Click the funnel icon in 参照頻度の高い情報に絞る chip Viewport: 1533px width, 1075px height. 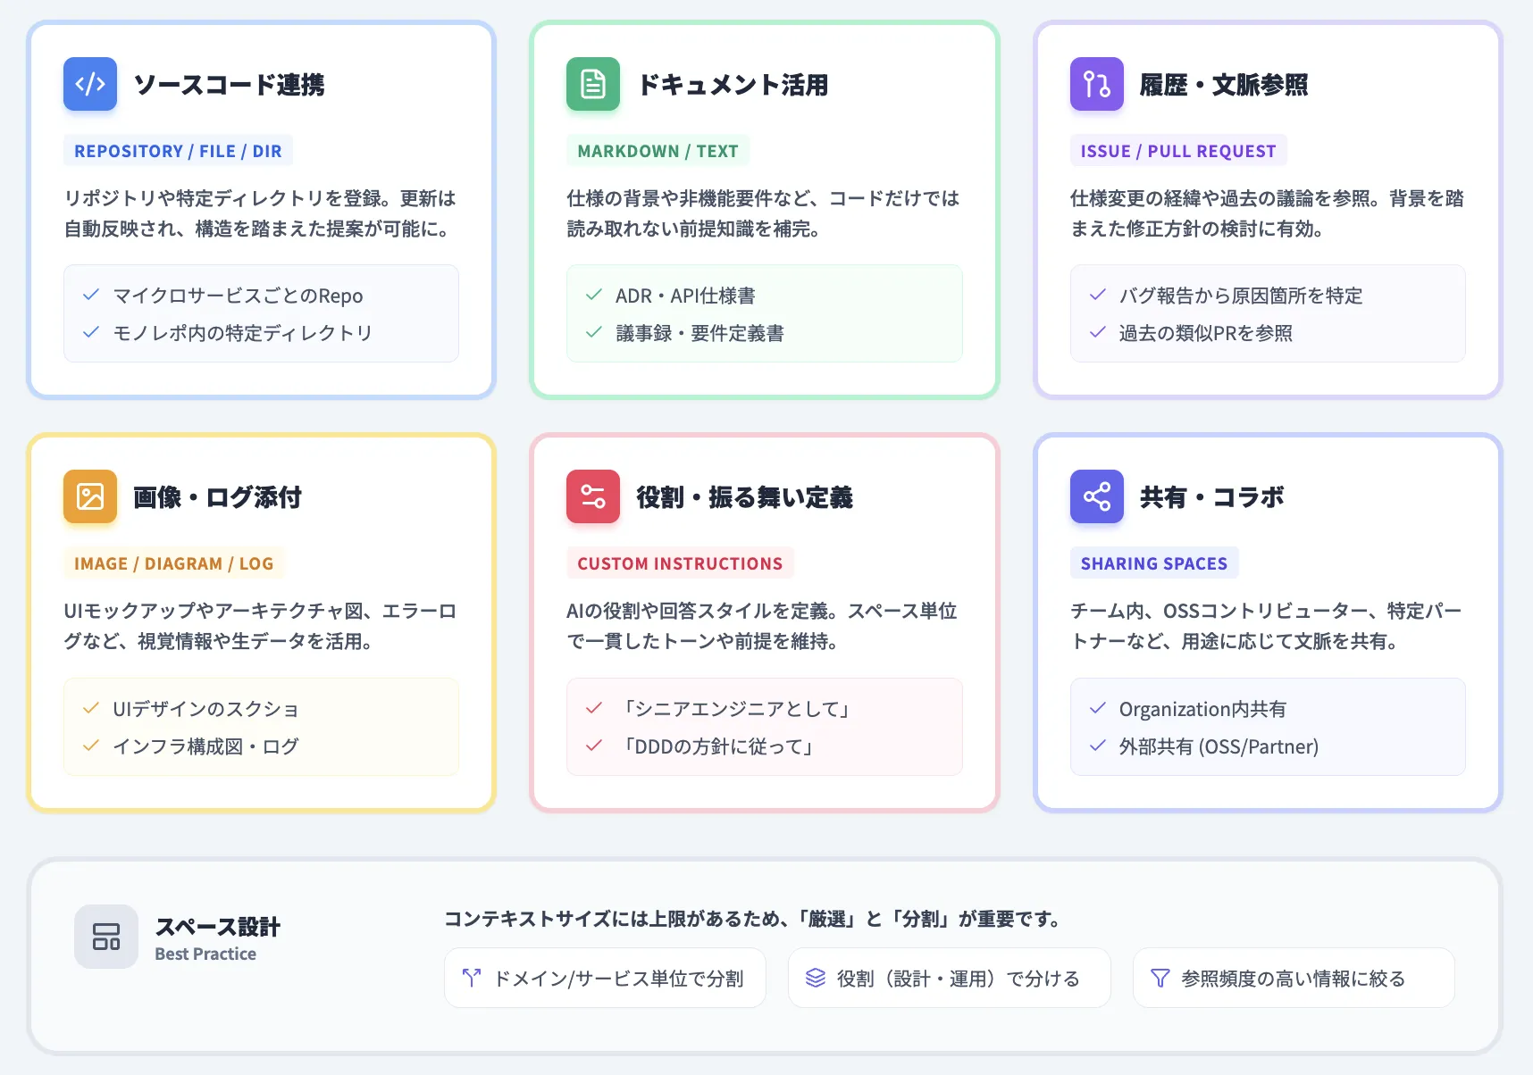tap(1160, 978)
